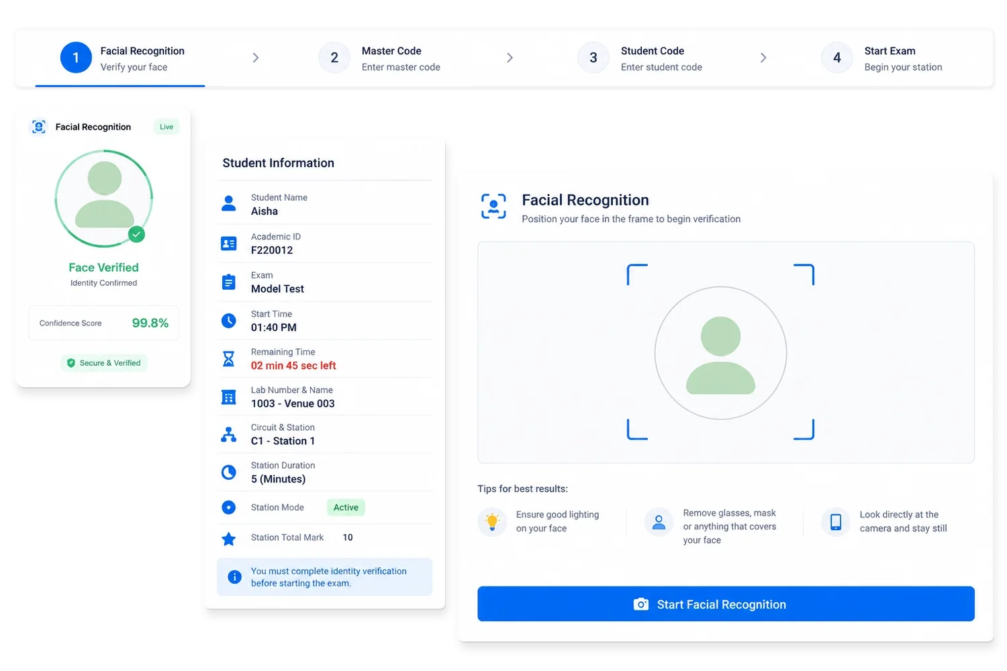
Task: Click the building icon beside Lab Number & Name
Action: point(229,397)
